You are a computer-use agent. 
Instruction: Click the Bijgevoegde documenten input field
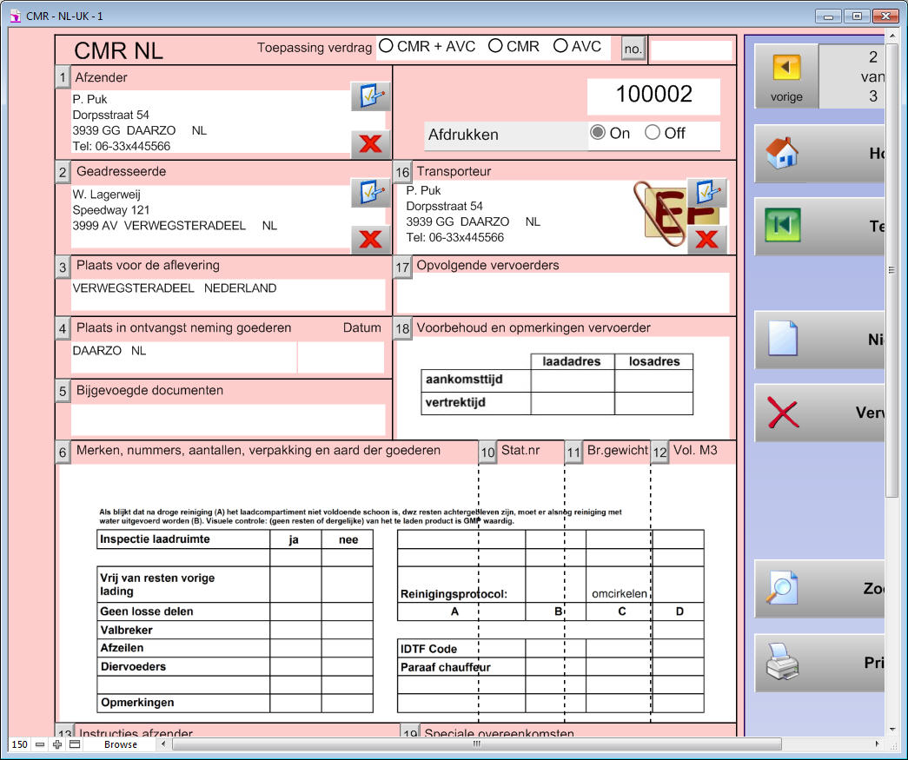point(228,420)
